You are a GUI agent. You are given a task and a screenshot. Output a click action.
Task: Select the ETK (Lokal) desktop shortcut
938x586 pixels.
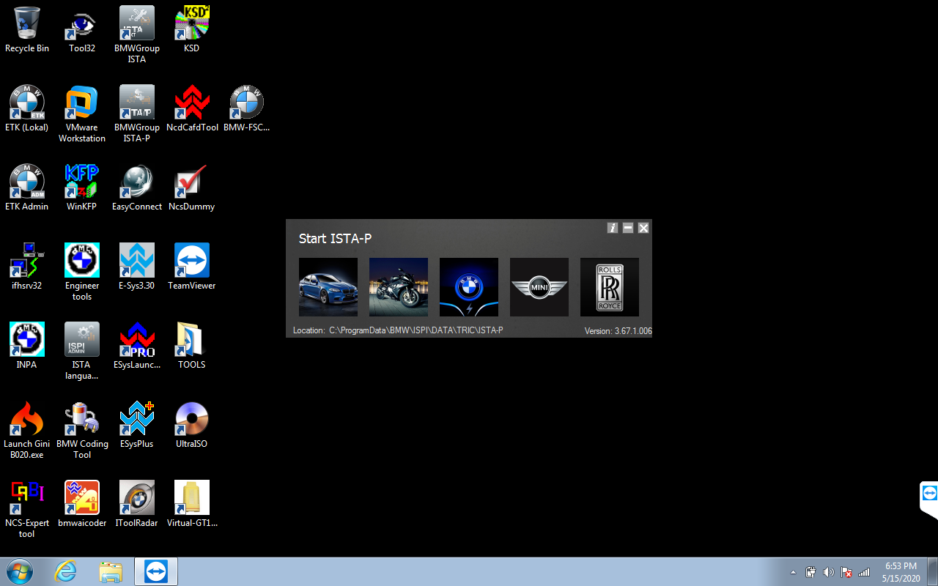tap(27, 108)
